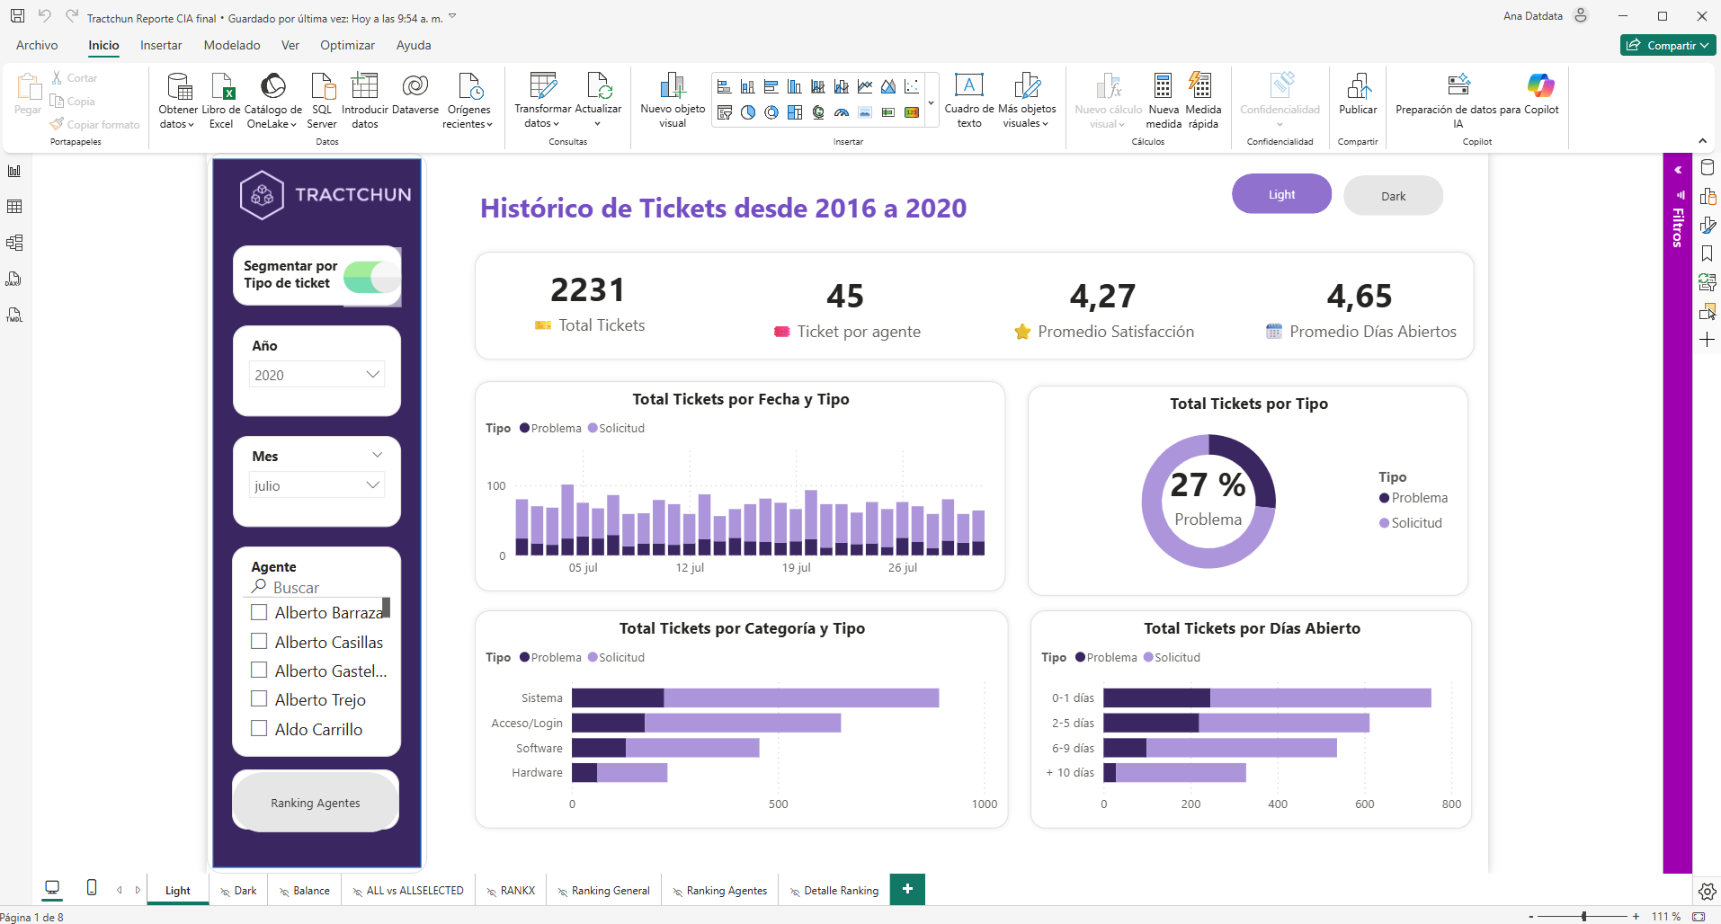Open the Archivo menu

tap(37, 45)
